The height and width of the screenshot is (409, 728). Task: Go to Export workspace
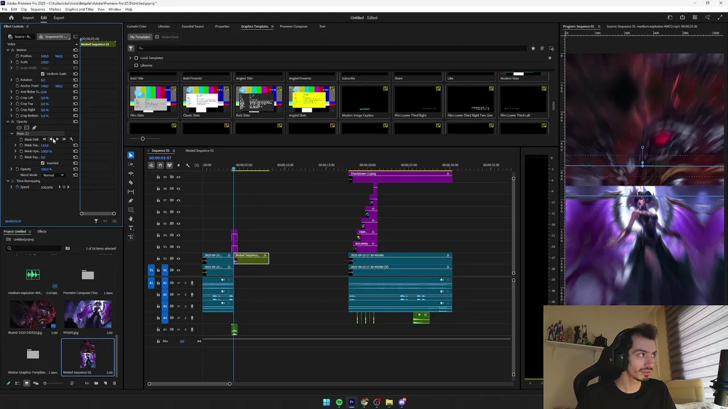point(59,18)
